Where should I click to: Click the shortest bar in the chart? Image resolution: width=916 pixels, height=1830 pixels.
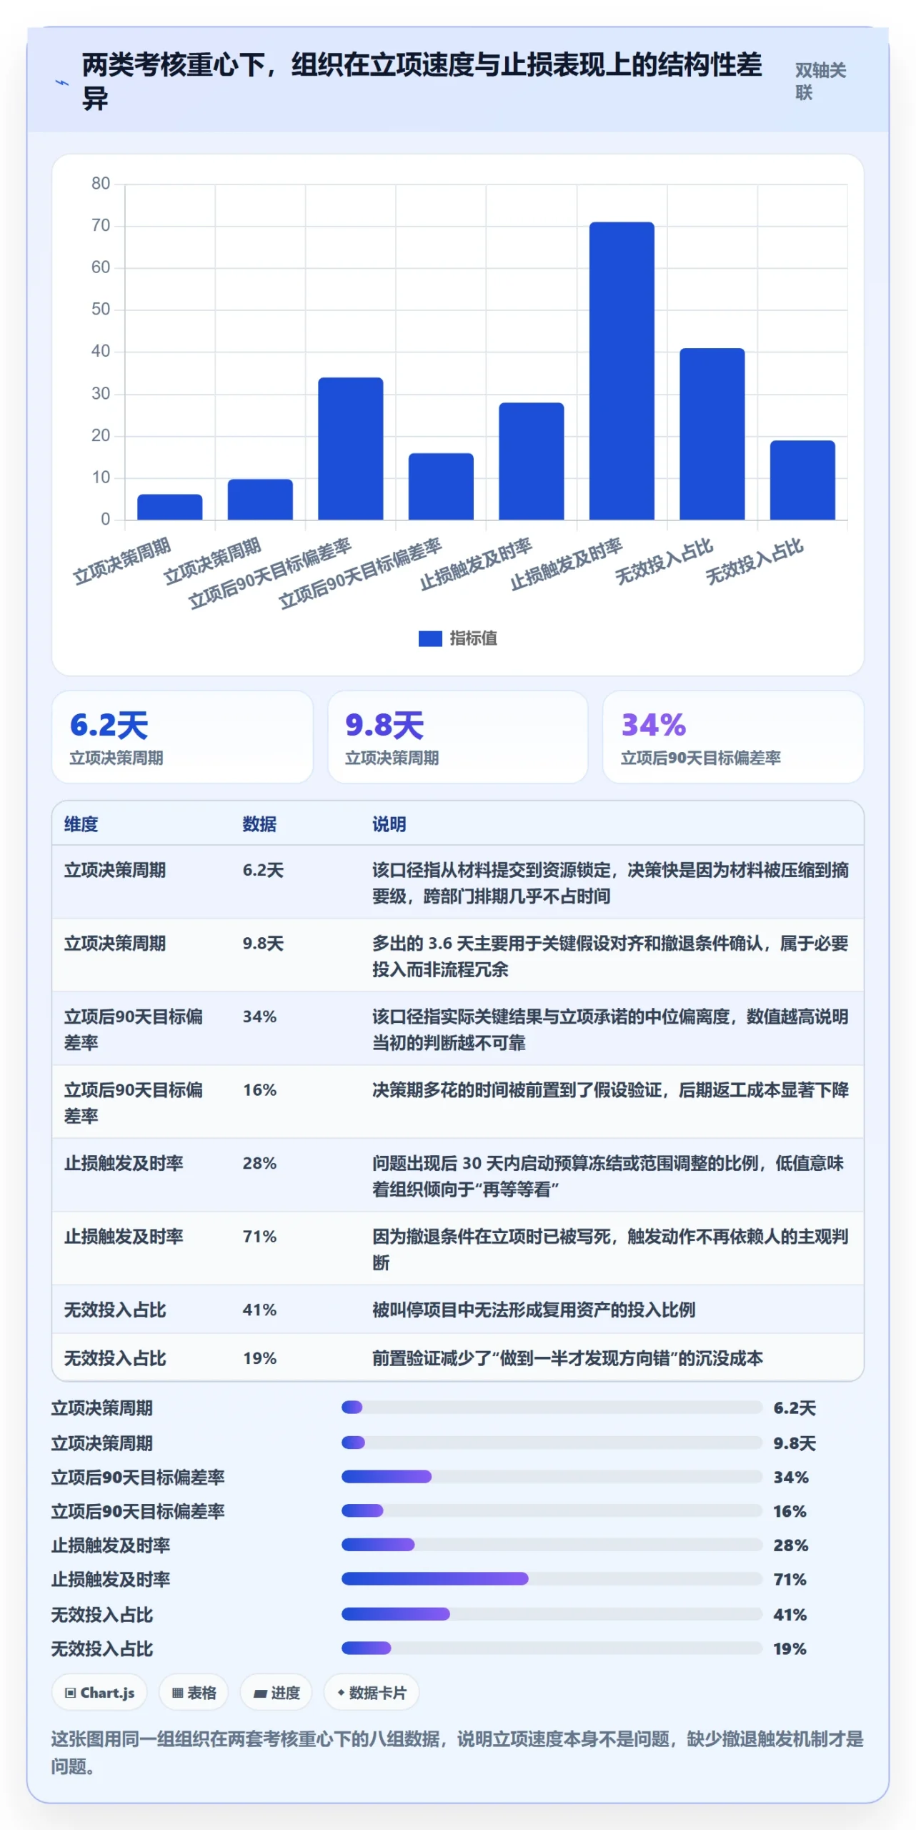point(170,507)
